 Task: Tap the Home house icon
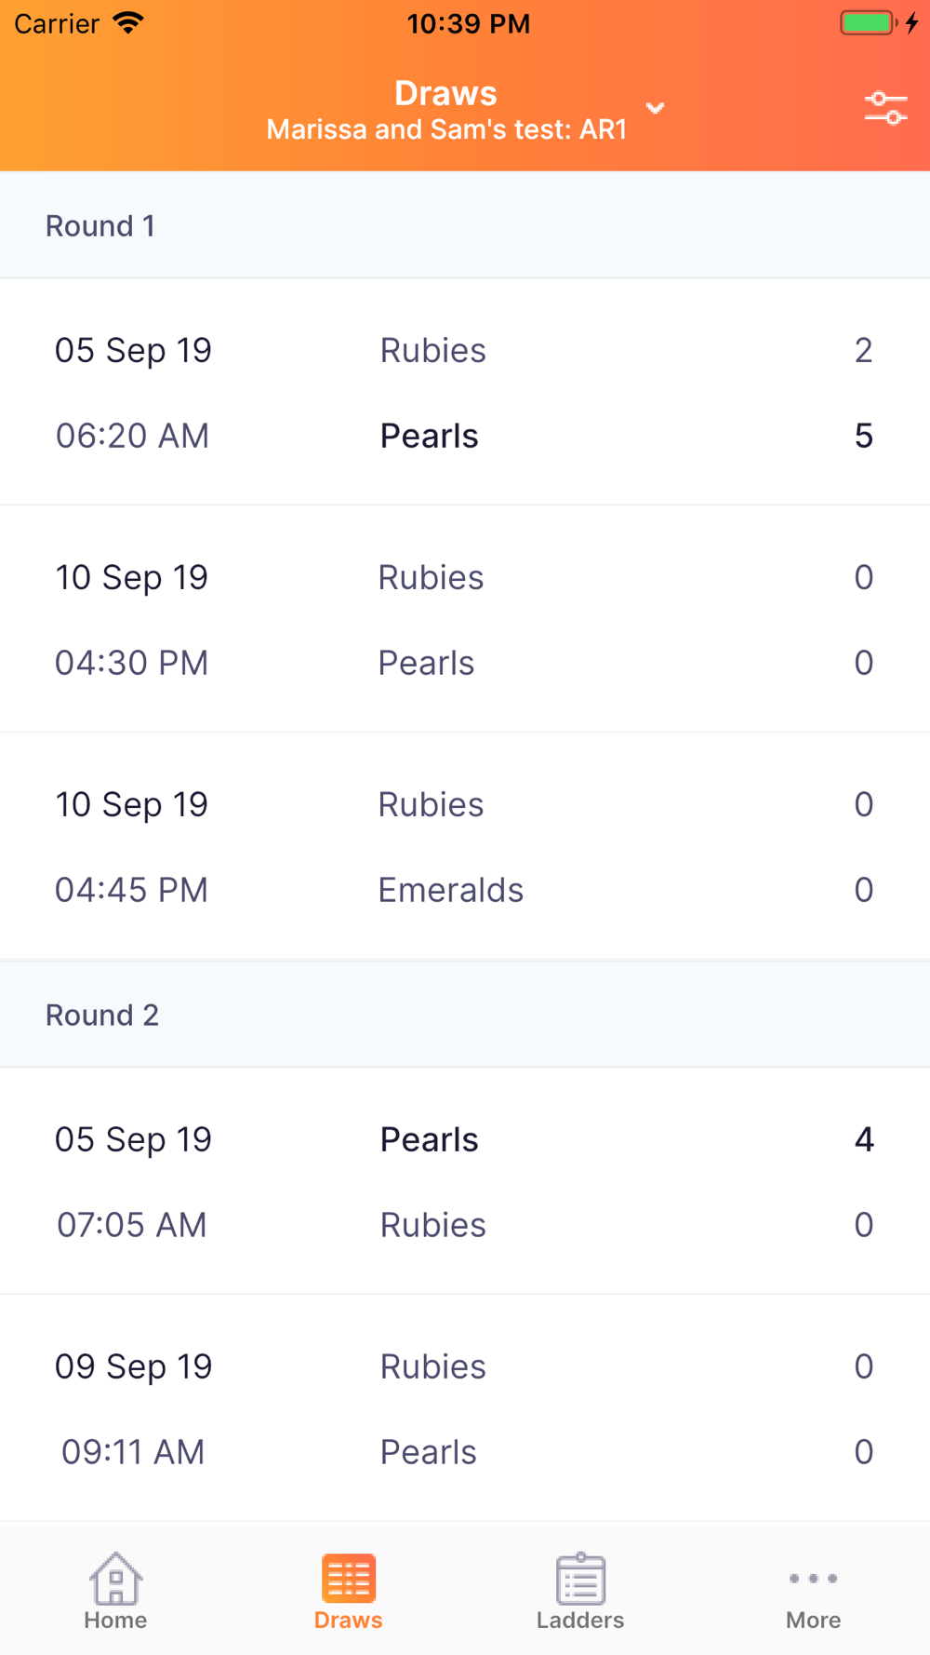click(x=115, y=1578)
